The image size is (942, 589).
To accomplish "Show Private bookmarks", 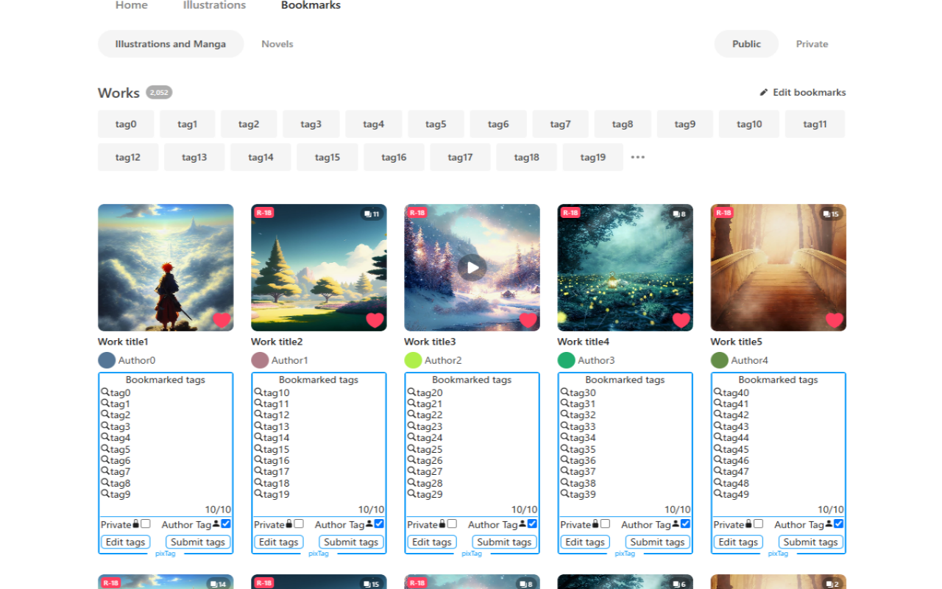I will [812, 44].
